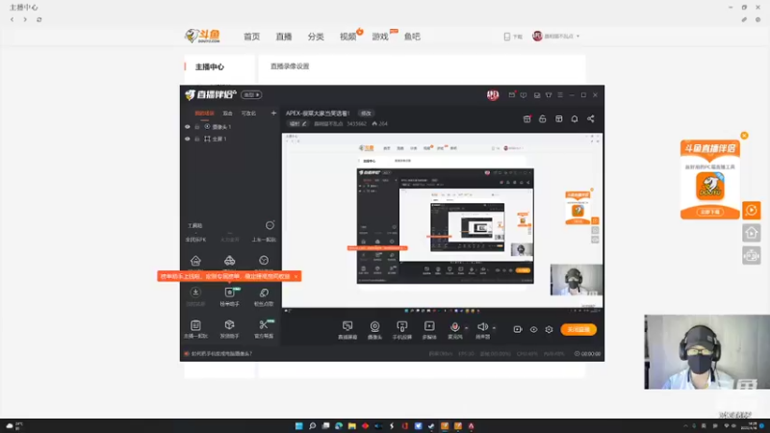Screen dimensions: 770x433
Task: Go to 视频 in the Douyu navigation bar
Action: [x=347, y=37]
